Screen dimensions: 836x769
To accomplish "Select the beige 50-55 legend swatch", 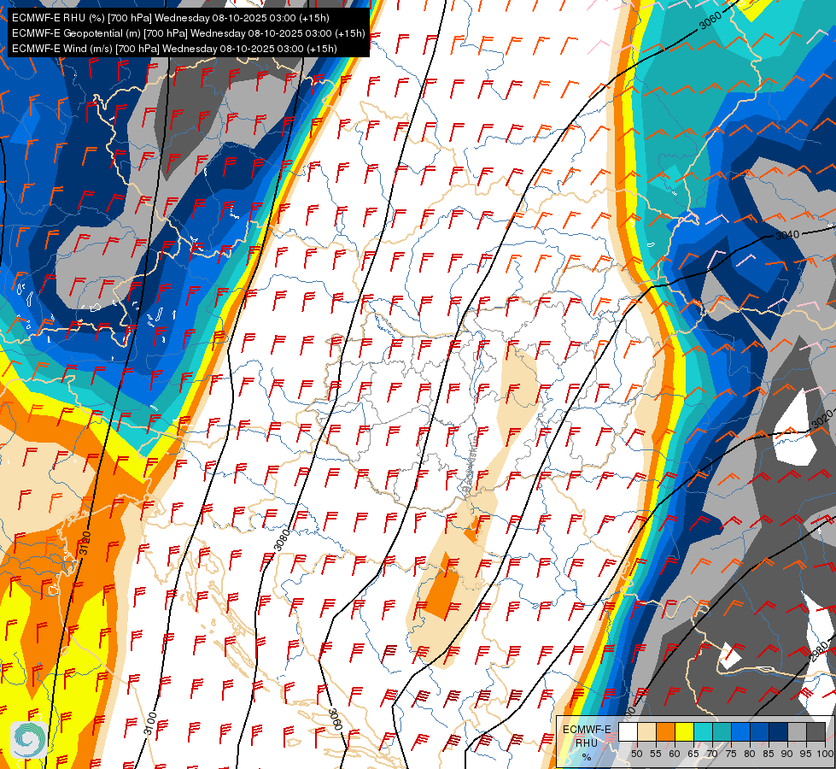I will [646, 731].
